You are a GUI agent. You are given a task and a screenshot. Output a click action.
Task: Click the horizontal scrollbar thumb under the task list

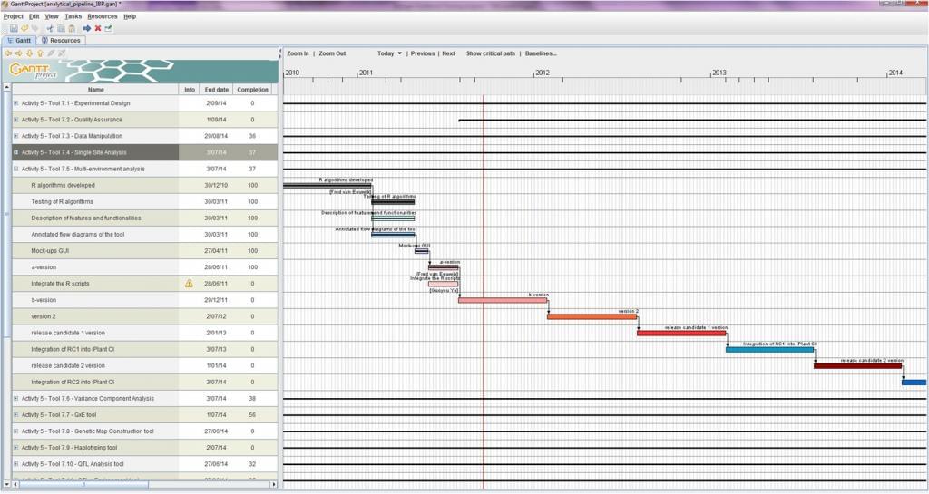pyautogui.click(x=83, y=485)
